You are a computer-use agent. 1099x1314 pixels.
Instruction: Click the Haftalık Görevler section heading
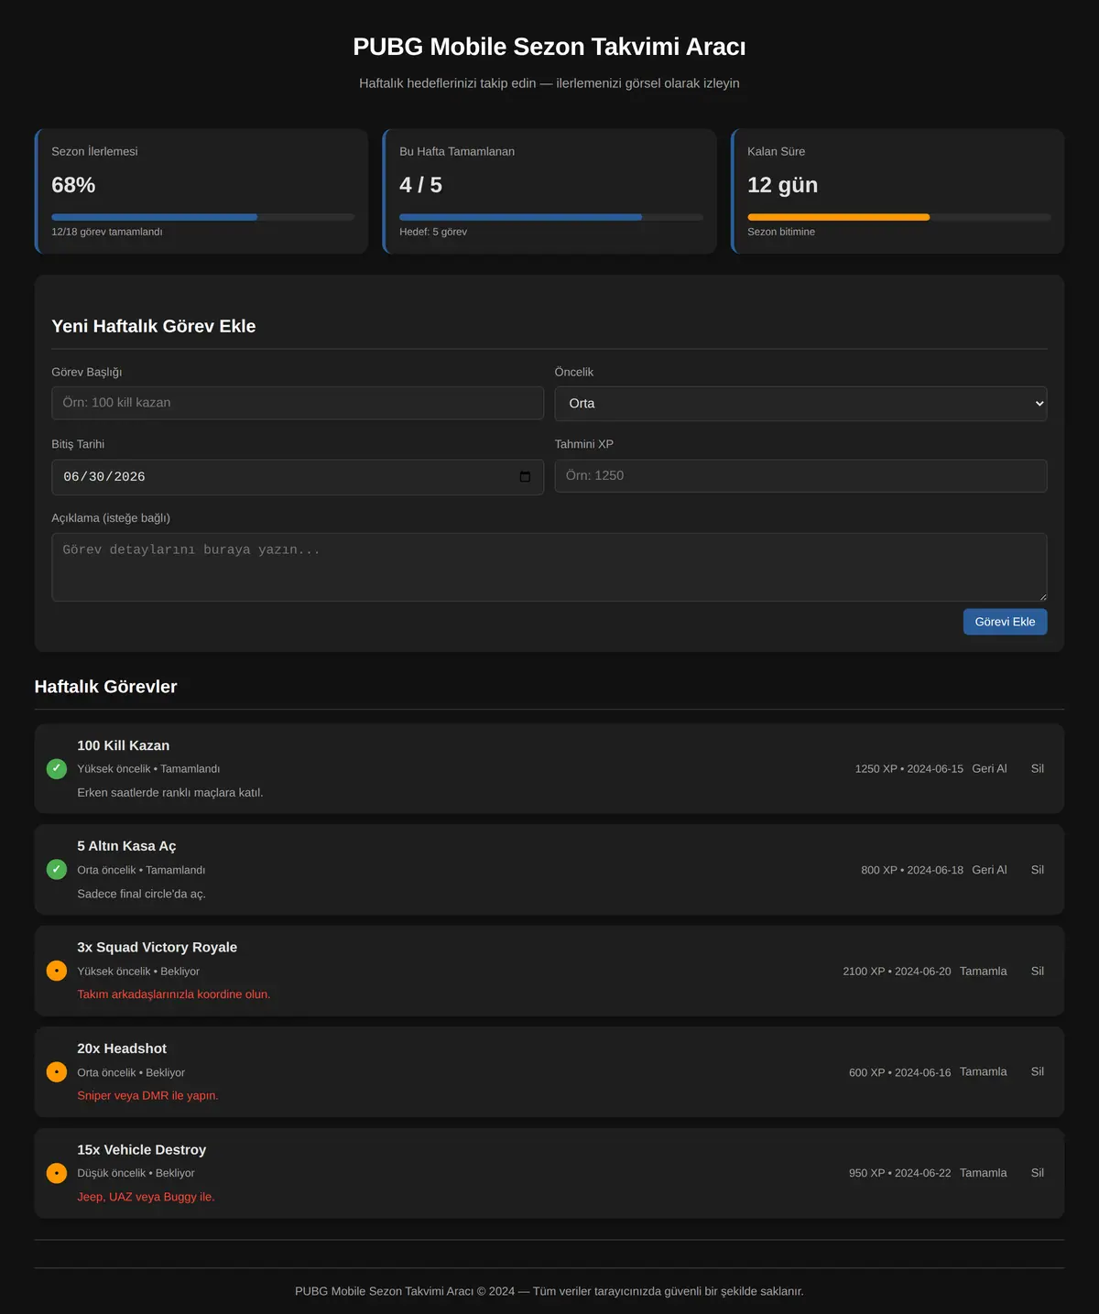106,687
